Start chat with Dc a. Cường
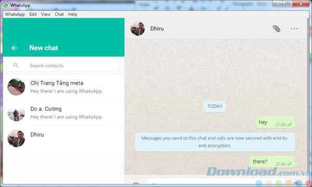 (x=63, y=113)
